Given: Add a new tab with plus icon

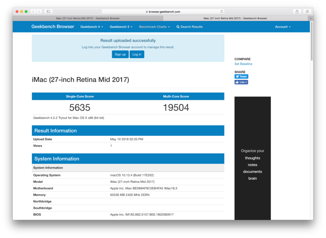Looking at the screenshot, I should point(311,18).
